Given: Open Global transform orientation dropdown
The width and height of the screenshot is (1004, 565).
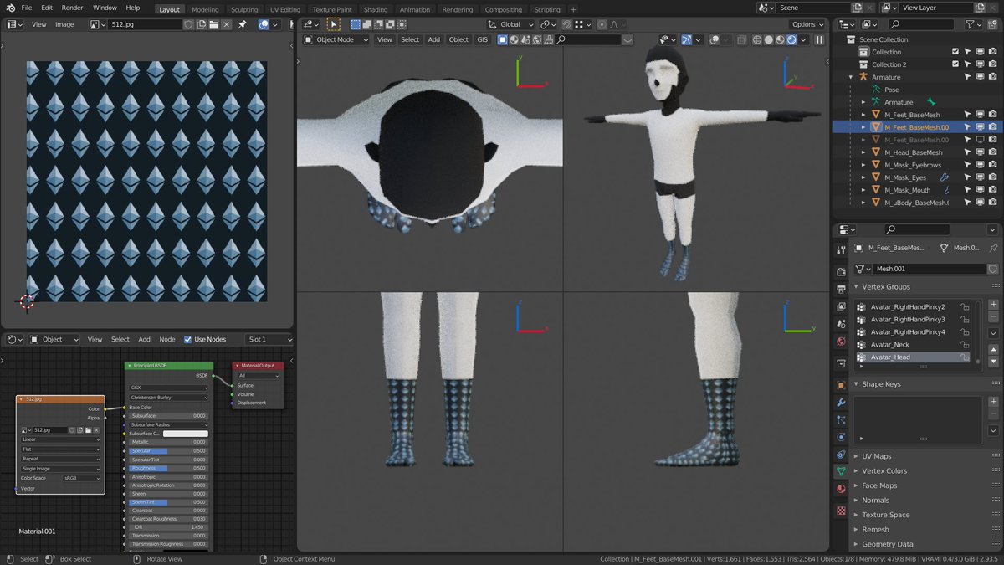Looking at the screenshot, I should [x=511, y=24].
